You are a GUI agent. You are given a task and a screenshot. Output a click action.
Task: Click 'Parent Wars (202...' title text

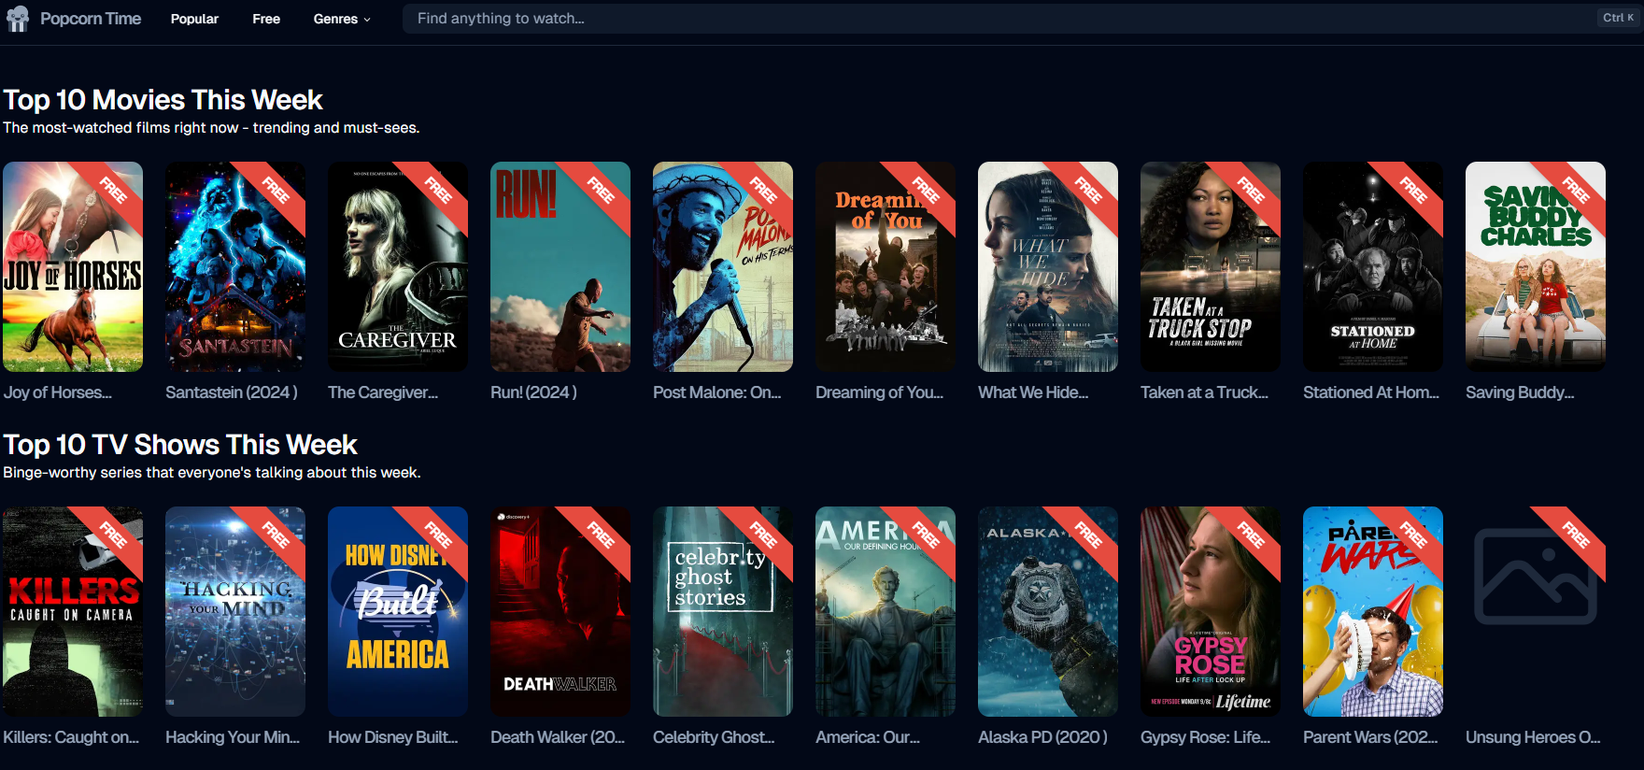click(1370, 737)
